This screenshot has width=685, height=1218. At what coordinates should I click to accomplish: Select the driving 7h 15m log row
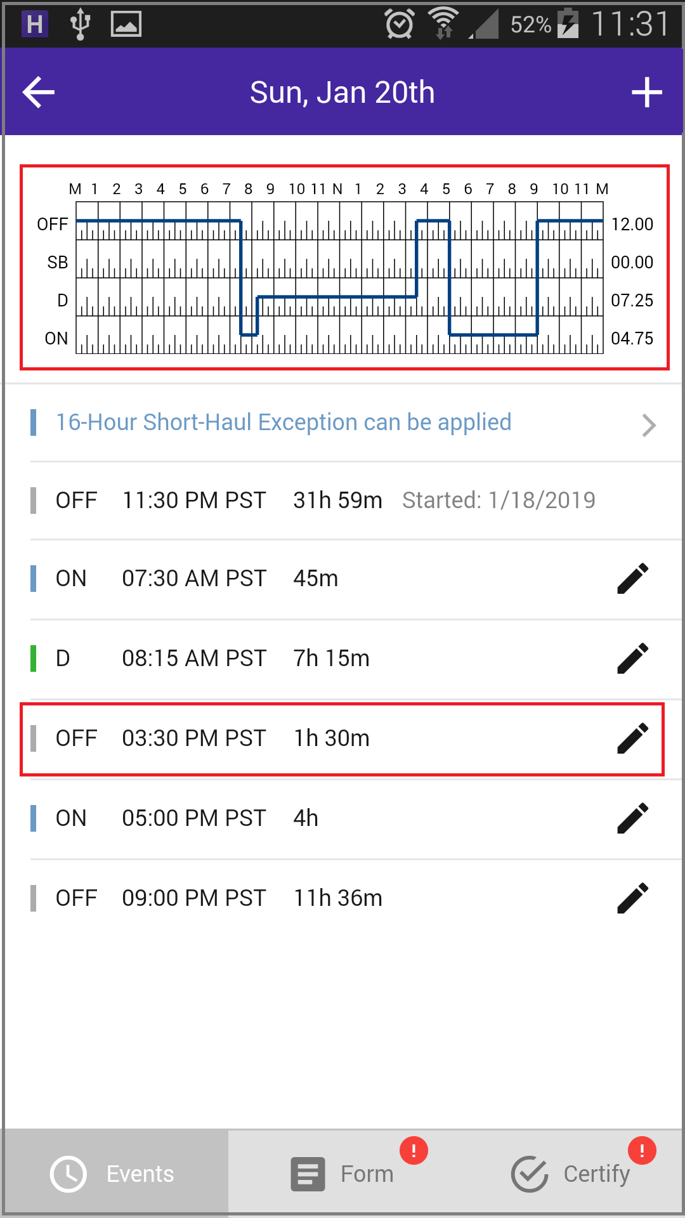(x=355, y=658)
